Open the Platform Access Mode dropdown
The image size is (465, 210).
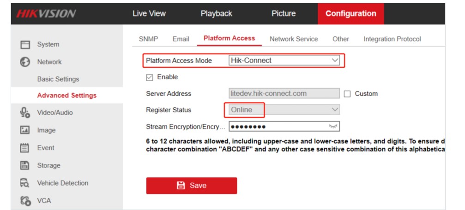pos(284,60)
